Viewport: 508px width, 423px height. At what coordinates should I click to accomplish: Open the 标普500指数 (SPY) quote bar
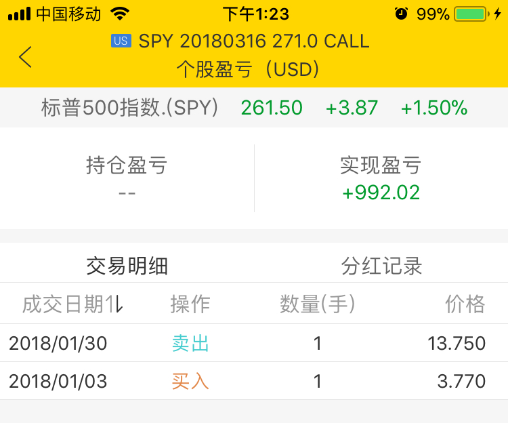click(x=254, y=108)
